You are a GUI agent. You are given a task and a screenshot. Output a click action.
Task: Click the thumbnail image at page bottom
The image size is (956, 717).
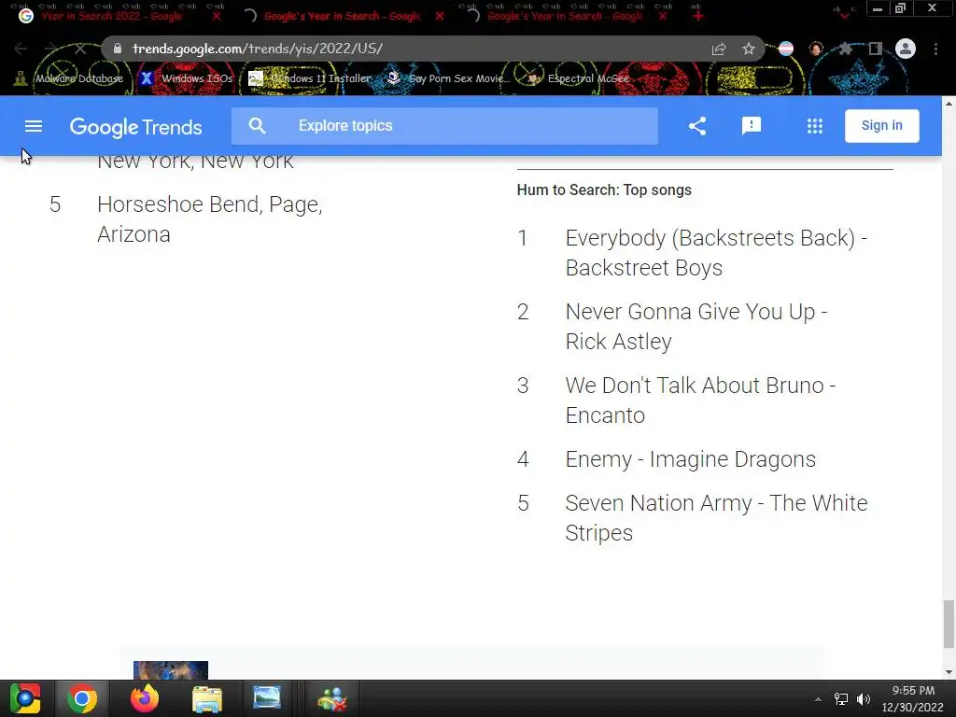click(171, 670)
